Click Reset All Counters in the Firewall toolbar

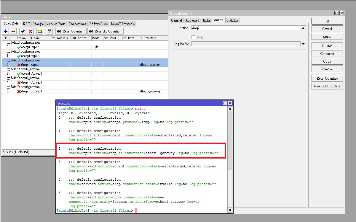[x=105, y=31]
